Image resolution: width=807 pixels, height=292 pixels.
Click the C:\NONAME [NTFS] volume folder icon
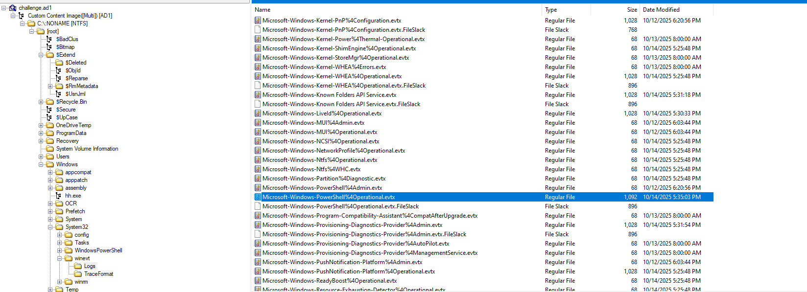click(31, 23)
